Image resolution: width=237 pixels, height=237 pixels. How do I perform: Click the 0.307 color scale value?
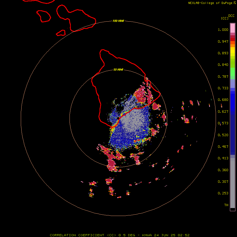tap(223, 182)
